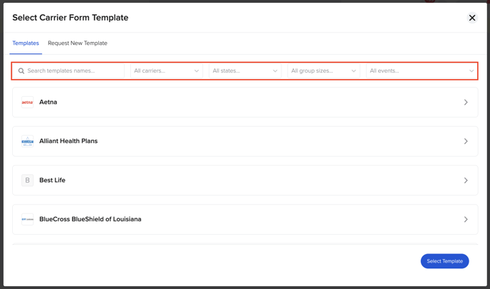Viewport: 490px width, 289px height.
Task: Click the Aetna carrier logo
Action: 28,103
